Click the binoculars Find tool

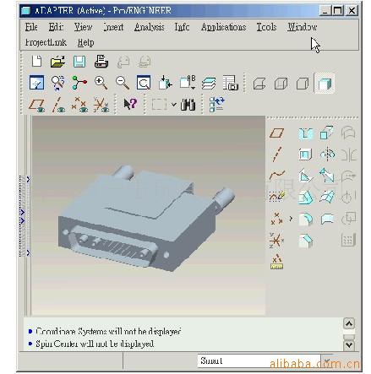click(188, 105)
